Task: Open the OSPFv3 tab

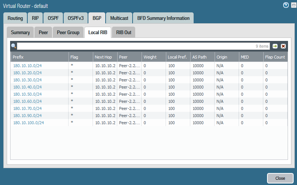Action: pos(76,18)
